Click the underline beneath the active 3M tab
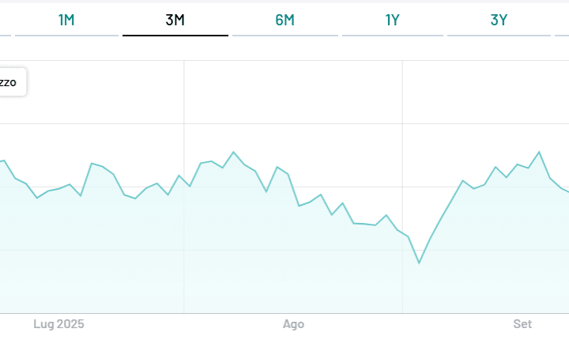569x351 pixels. [175, 36]
